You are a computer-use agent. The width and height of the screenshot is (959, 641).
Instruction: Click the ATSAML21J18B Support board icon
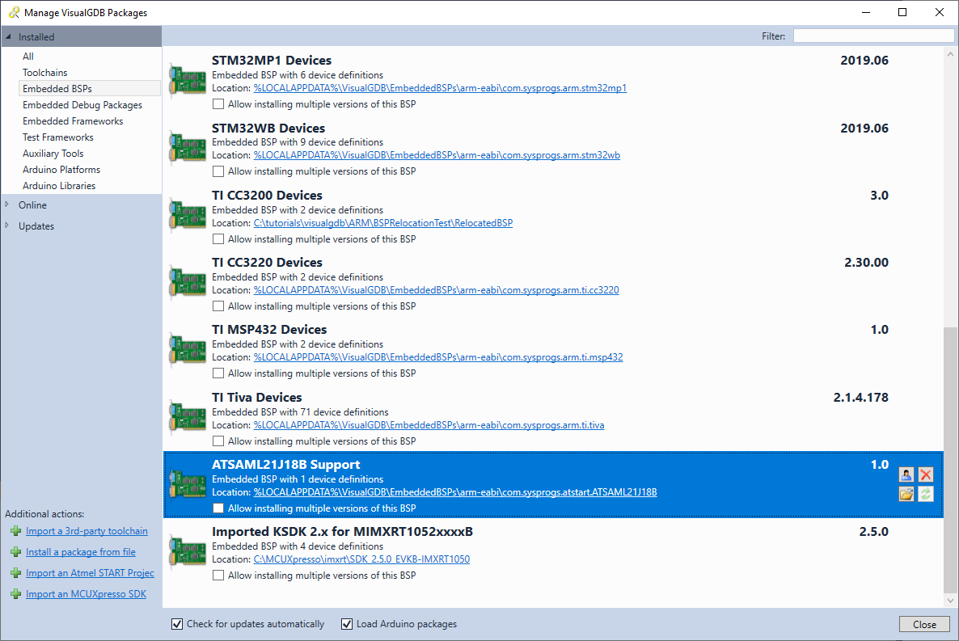[187, 485]
